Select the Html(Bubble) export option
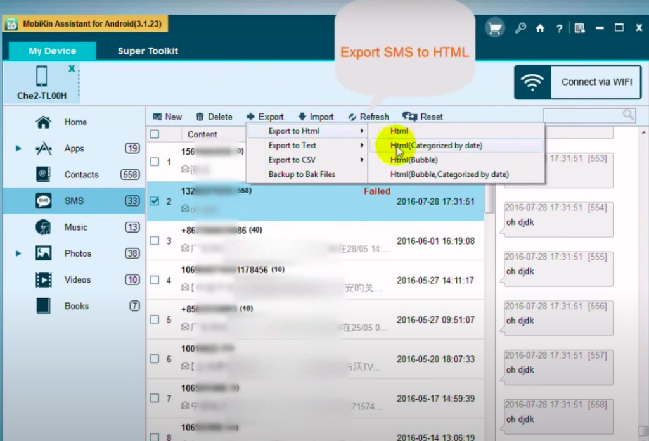Screen dimensions: 649x441 click(456, 160)
